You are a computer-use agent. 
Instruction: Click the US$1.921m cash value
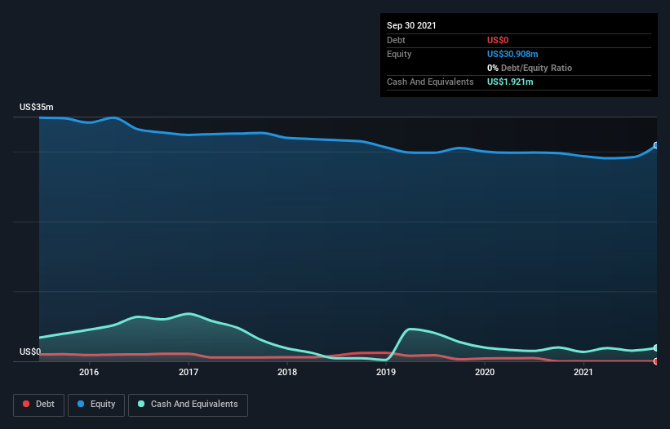pos(510,82)
